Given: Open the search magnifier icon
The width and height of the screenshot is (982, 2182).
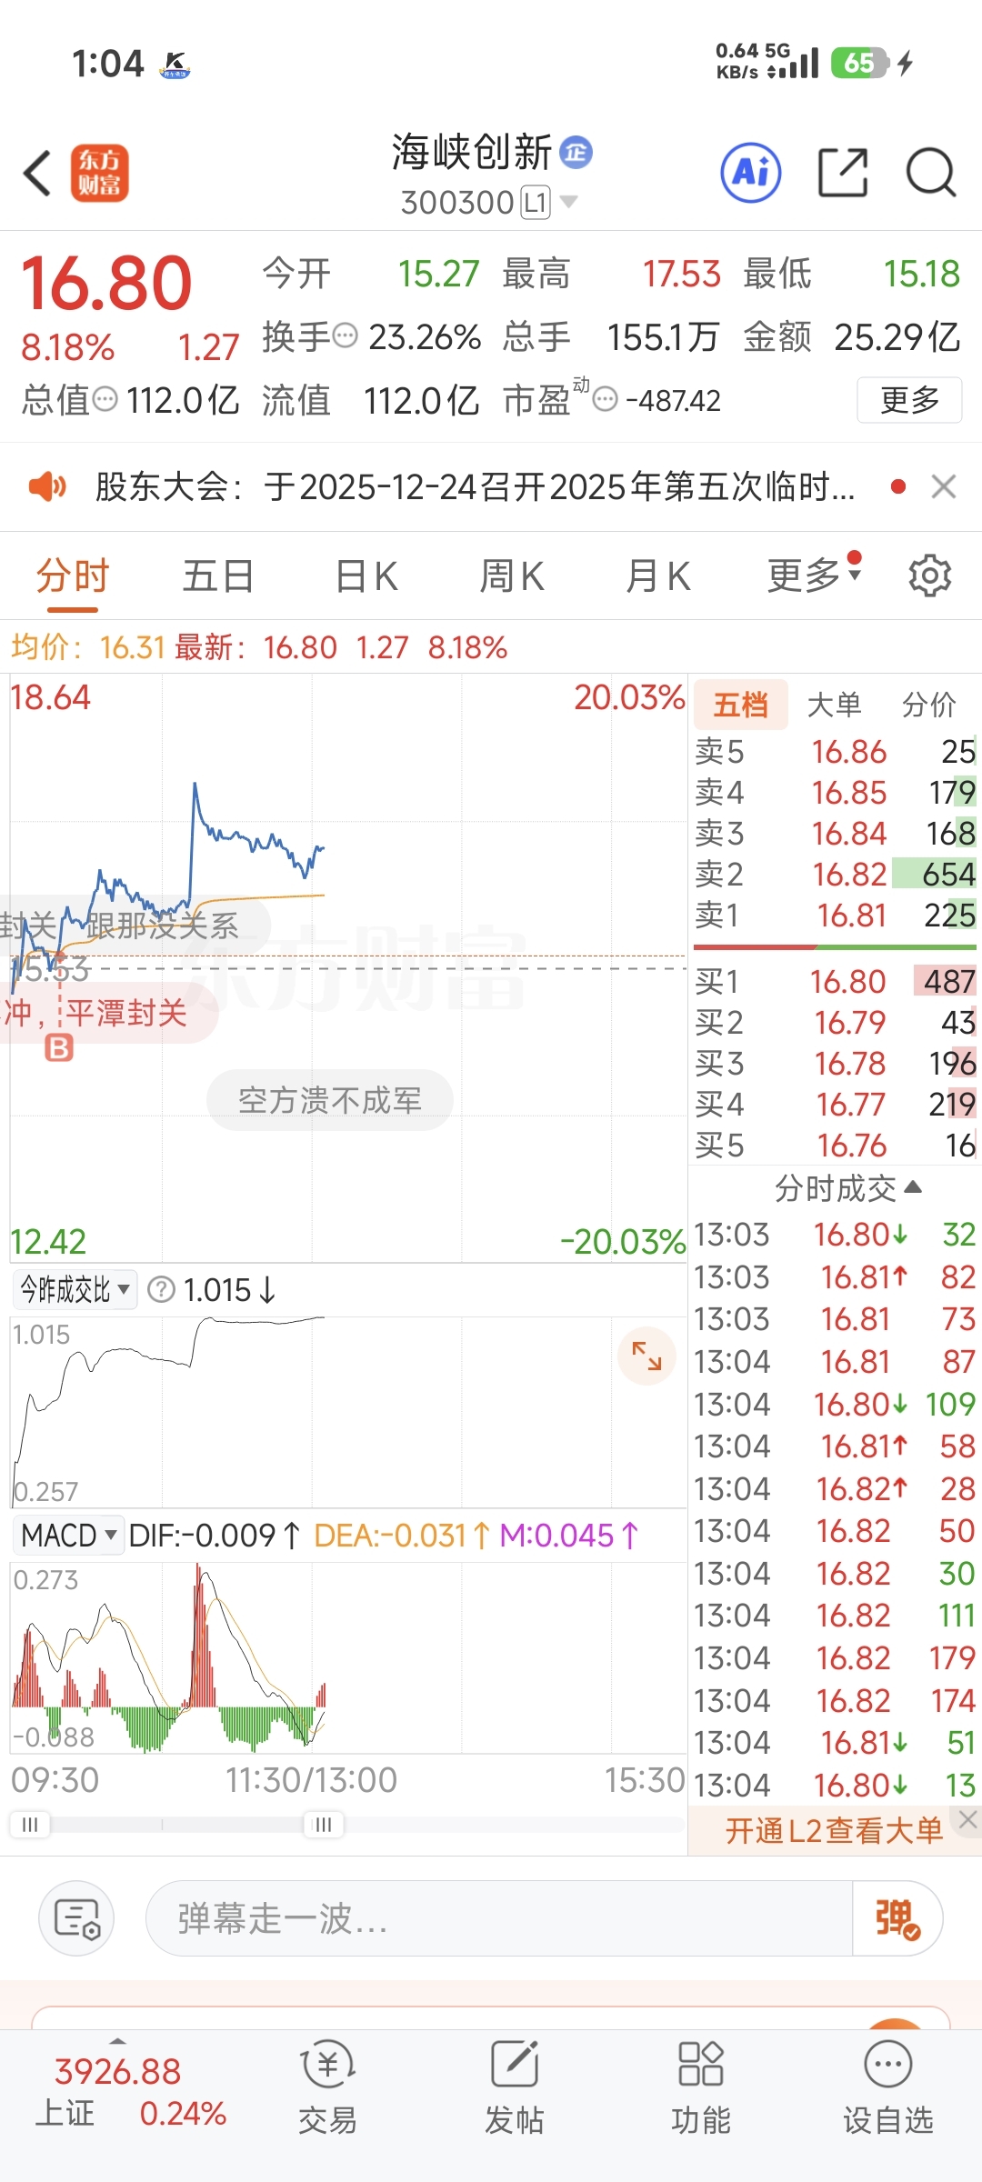Looking at the screenshot, I should click(x=930, y=172).
